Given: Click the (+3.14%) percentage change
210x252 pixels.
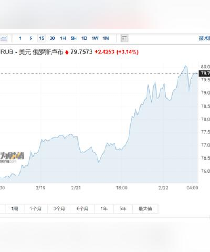Looking at the screenshot, I should [x=128, y=52].
